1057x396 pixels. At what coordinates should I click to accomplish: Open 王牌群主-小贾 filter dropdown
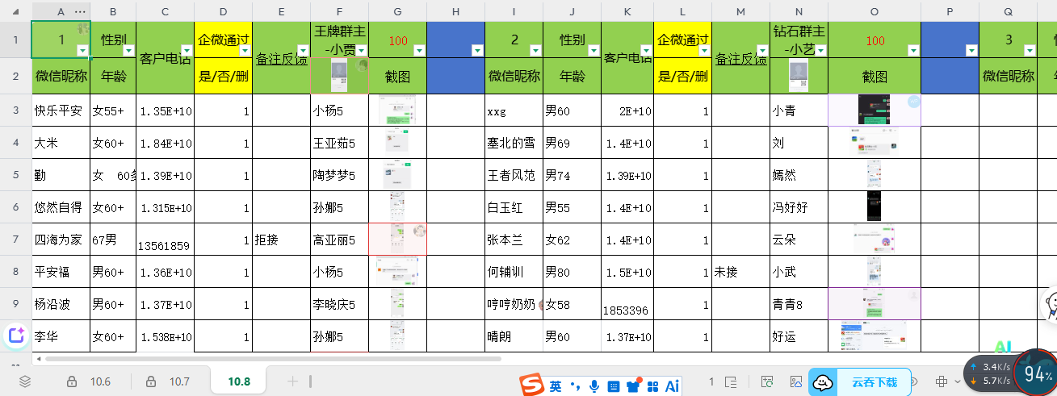[361, 51]
